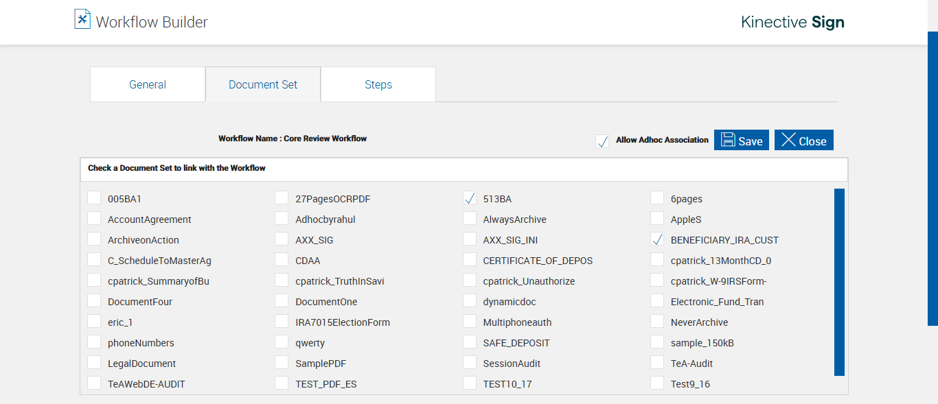Select the Document Set tab

coord(263,84)
